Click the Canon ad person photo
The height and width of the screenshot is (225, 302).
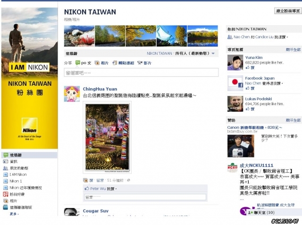click(x=241, y=146)
